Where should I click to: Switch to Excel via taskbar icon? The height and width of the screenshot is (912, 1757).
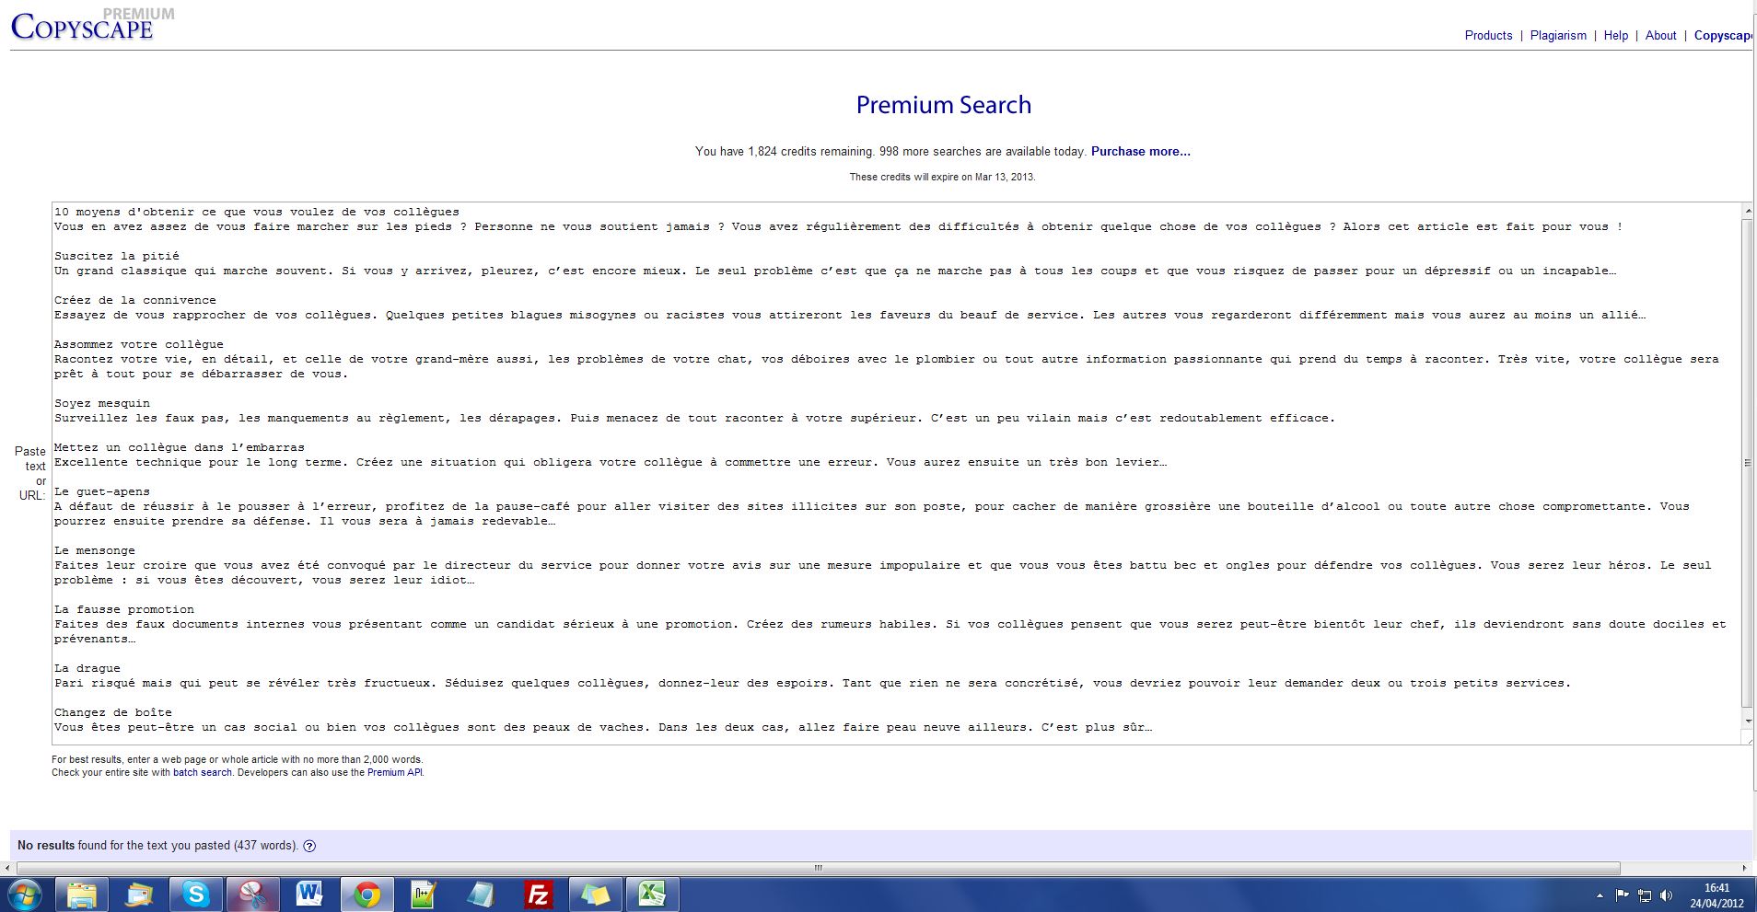pos(652,894)
